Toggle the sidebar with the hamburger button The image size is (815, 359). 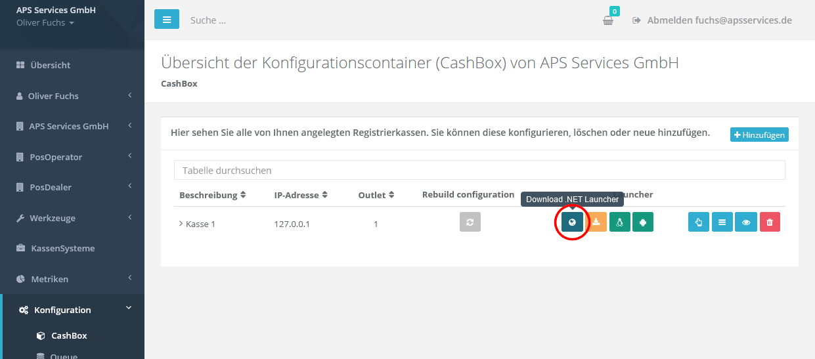[167, 20]
